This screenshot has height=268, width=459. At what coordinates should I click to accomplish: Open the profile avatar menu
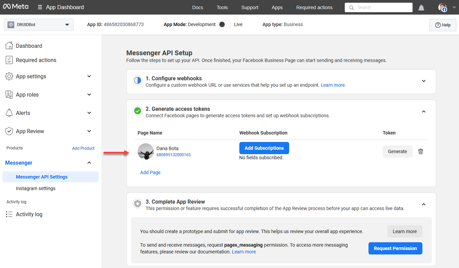tap(442, 7)
